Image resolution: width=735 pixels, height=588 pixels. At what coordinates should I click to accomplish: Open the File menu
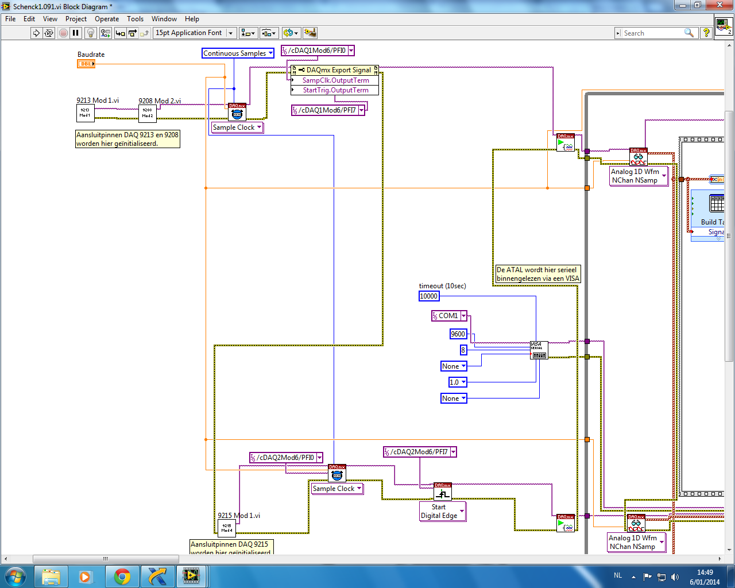click(x=10, y=19)
